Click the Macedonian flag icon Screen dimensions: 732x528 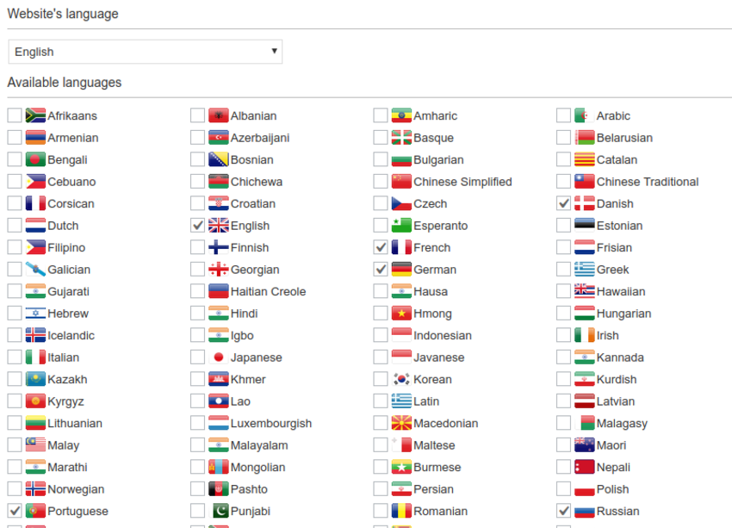point(401,423)
